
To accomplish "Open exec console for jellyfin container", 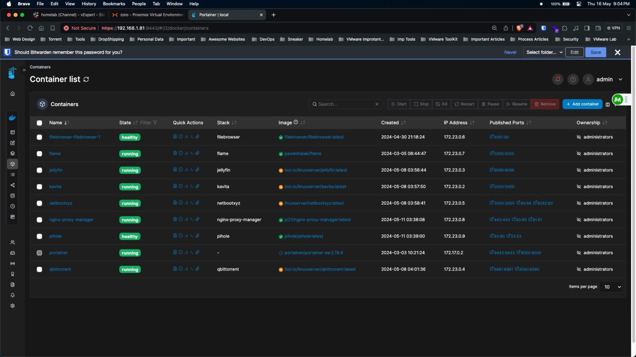I will pos(192,169).
